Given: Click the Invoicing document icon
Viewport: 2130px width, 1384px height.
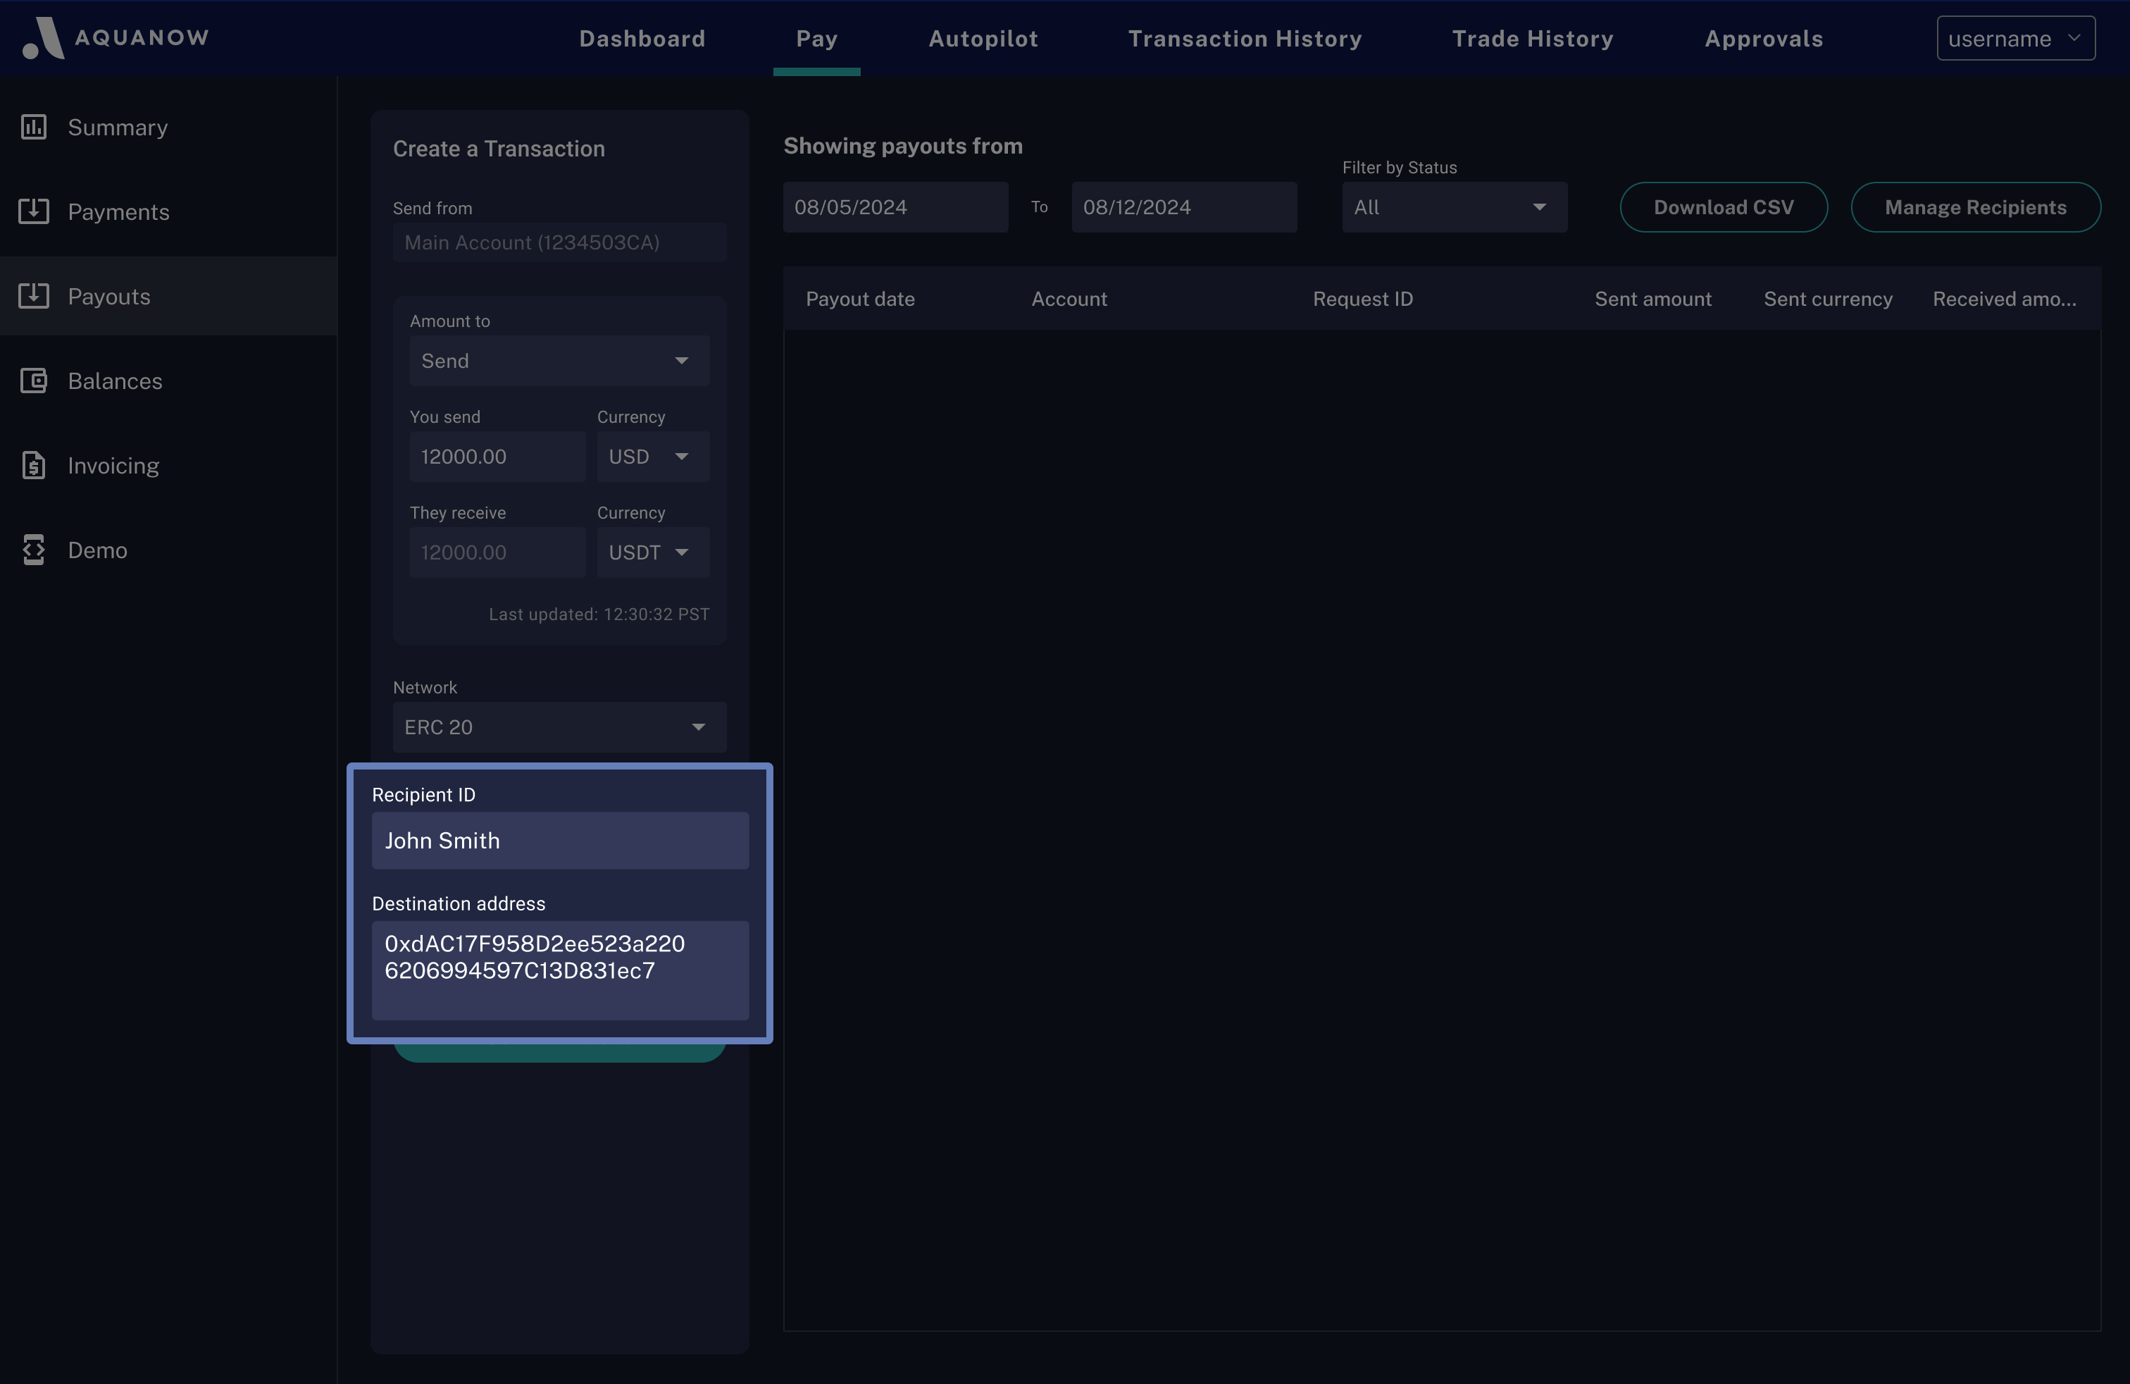Looking at the screenshot, I should coord(34,466).
